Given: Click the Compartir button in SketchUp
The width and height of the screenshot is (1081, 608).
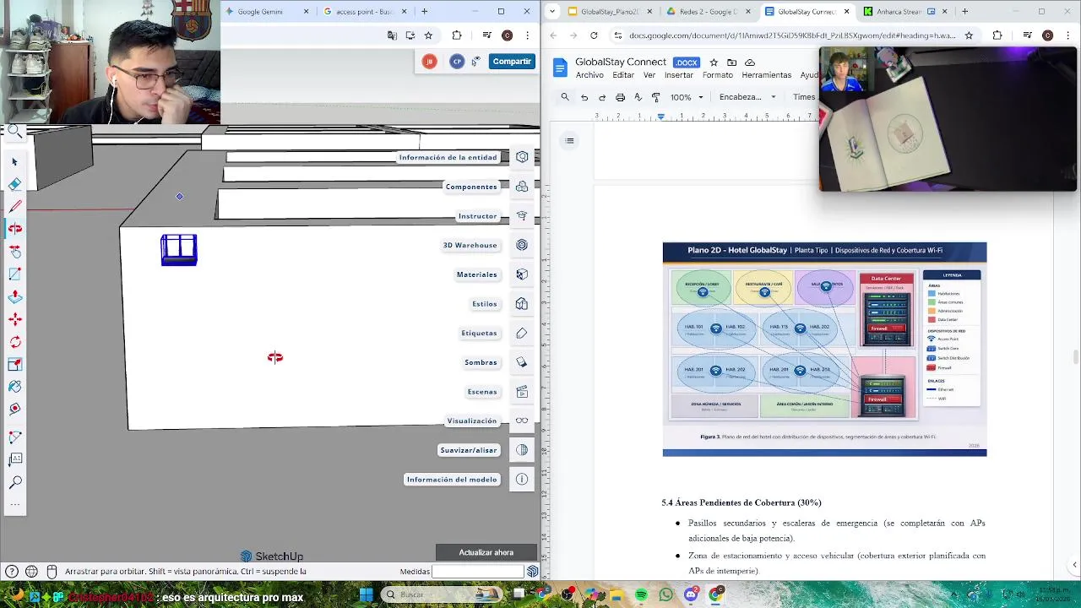Looking at the screenshot, I should click(x=512, y=61).
